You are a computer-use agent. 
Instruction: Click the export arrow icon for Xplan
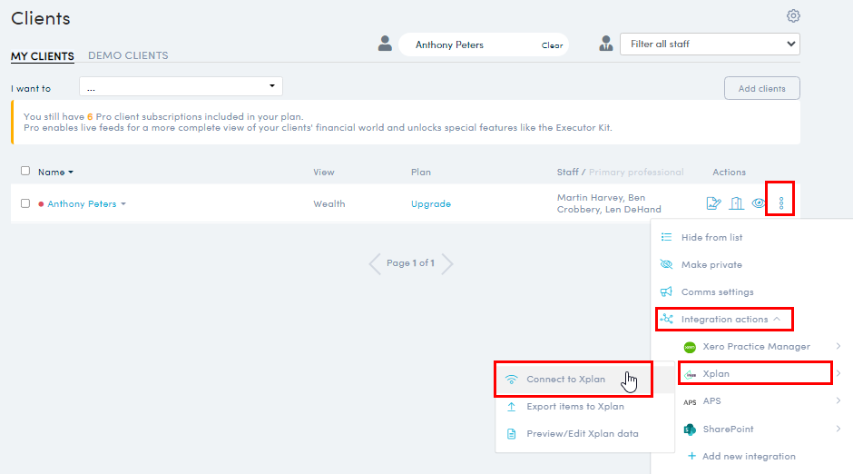point(512,407)
